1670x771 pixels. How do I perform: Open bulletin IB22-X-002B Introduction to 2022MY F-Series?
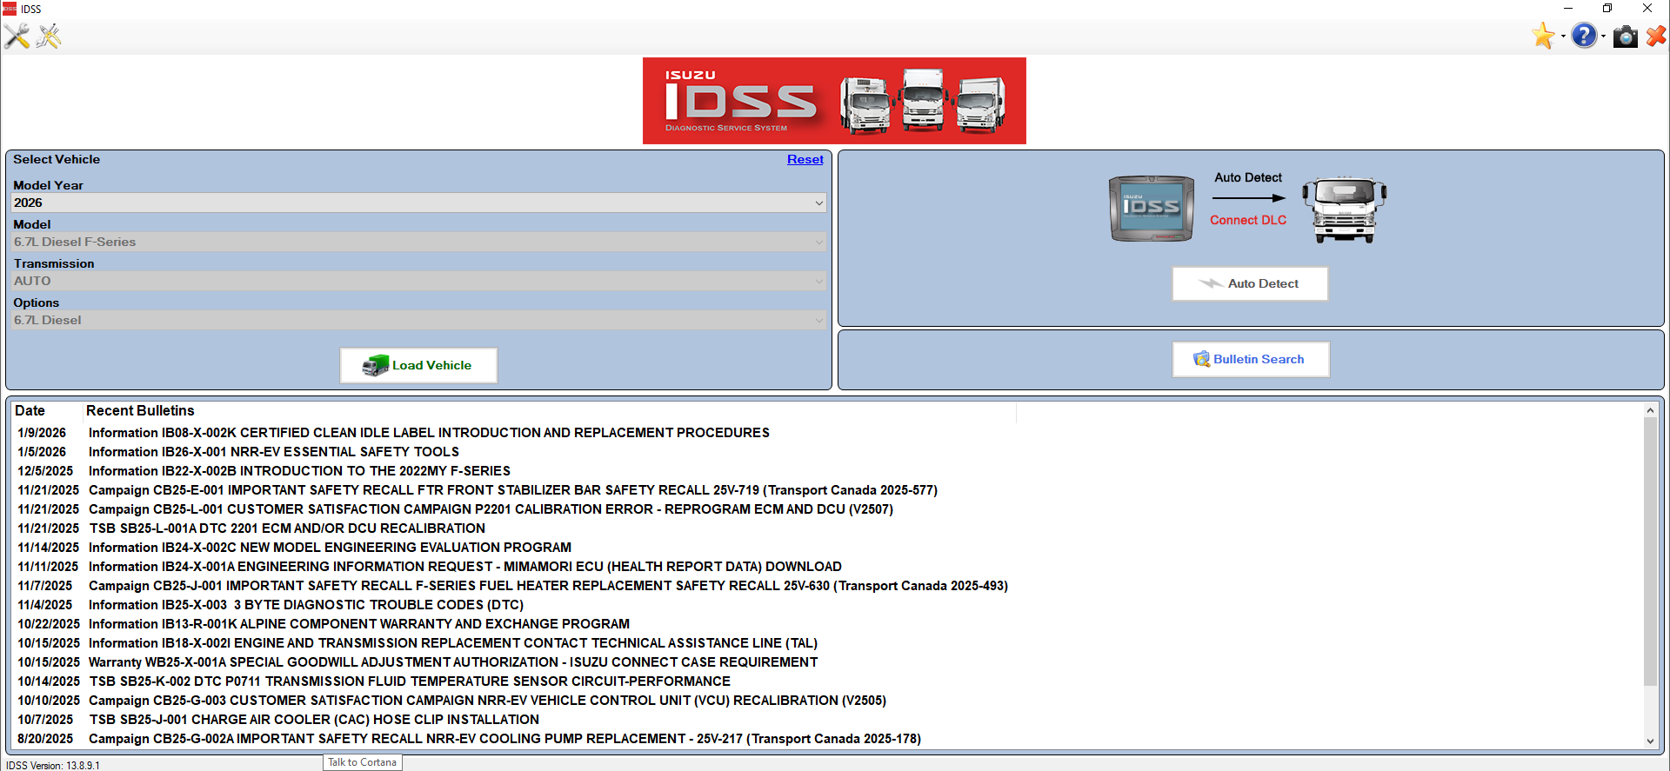(x=299, y=471)
